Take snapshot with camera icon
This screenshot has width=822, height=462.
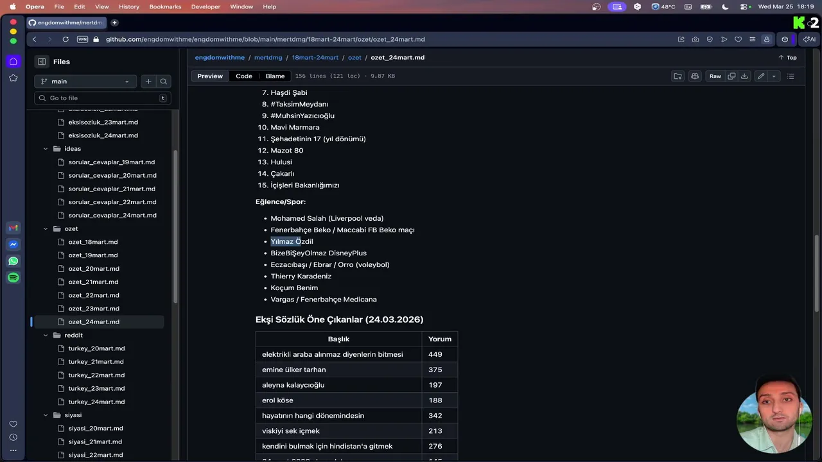coord(695,39)
